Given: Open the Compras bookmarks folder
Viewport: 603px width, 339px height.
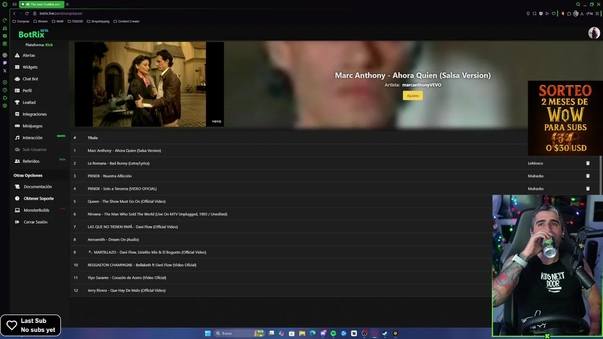Looking at the screenshot, I should click(21, 21).
